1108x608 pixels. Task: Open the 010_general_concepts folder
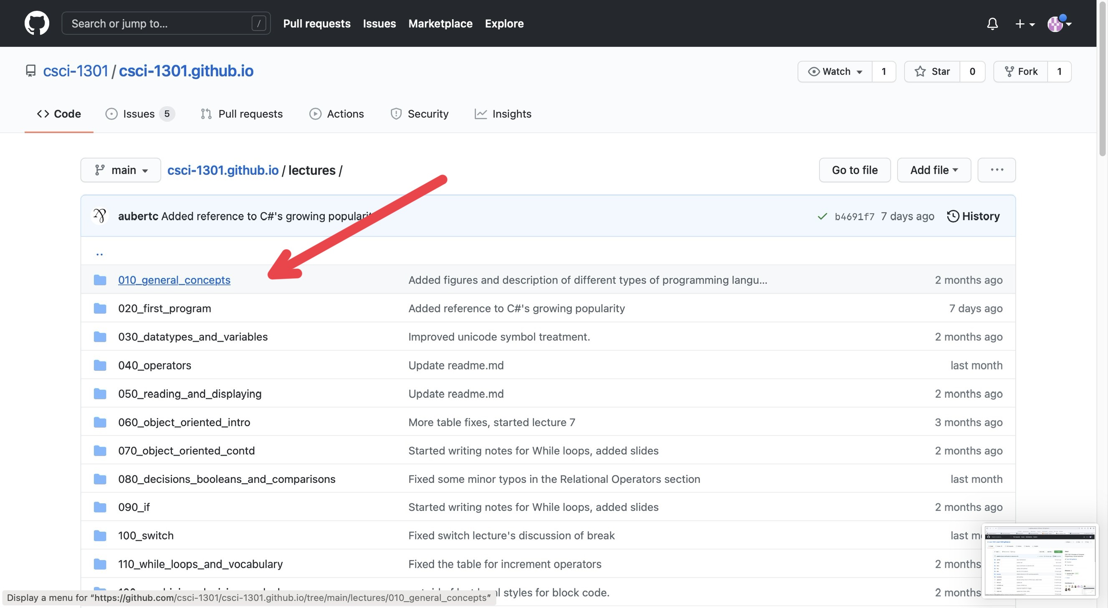175,279
